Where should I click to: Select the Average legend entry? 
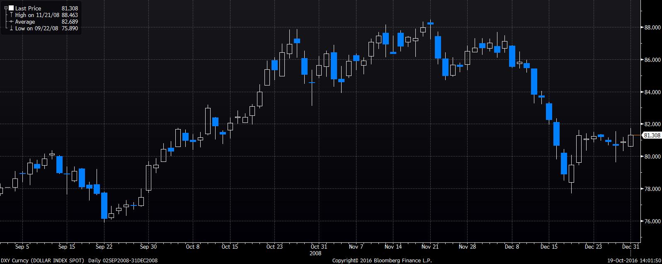[25, 22]
